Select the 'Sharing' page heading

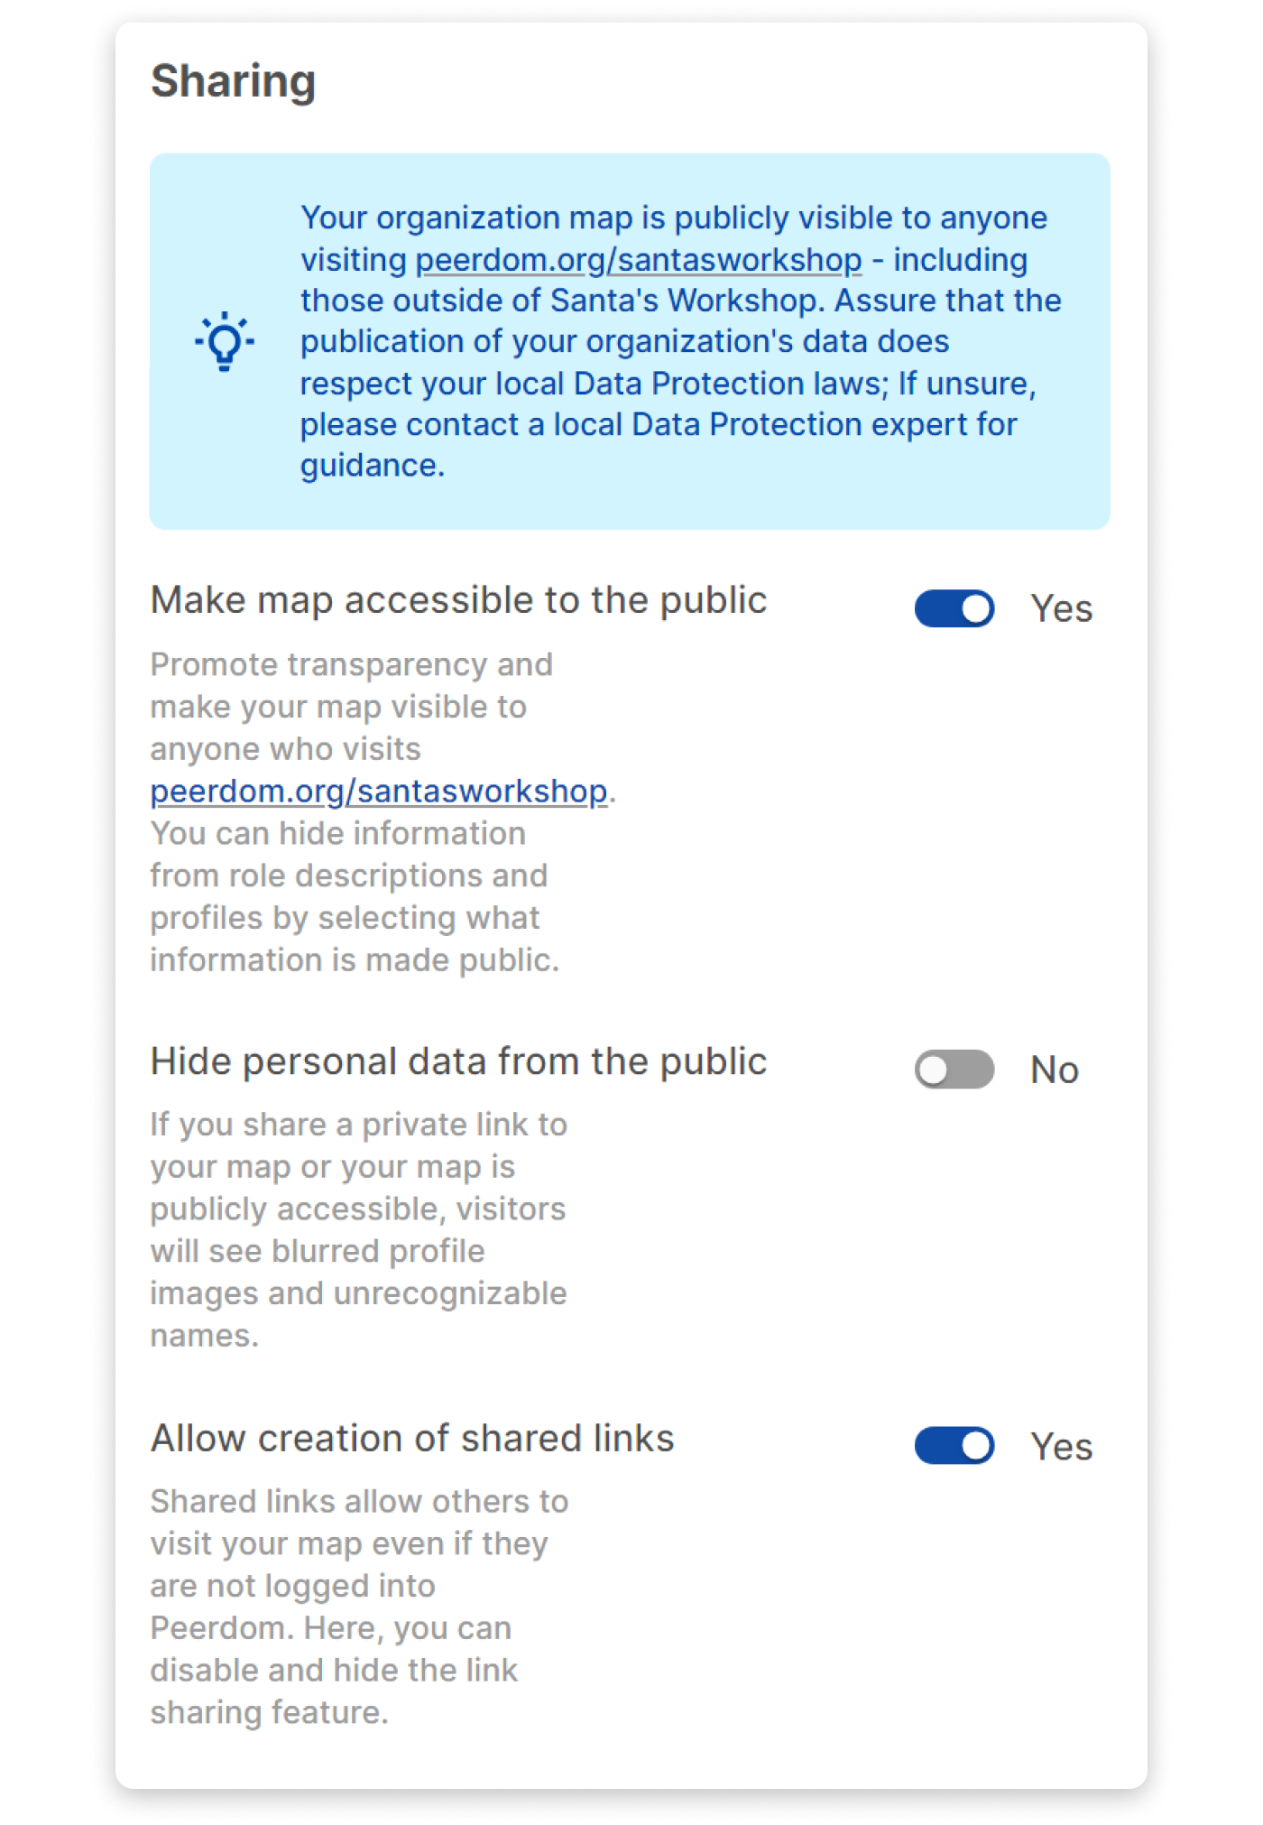tap(235, 81)
